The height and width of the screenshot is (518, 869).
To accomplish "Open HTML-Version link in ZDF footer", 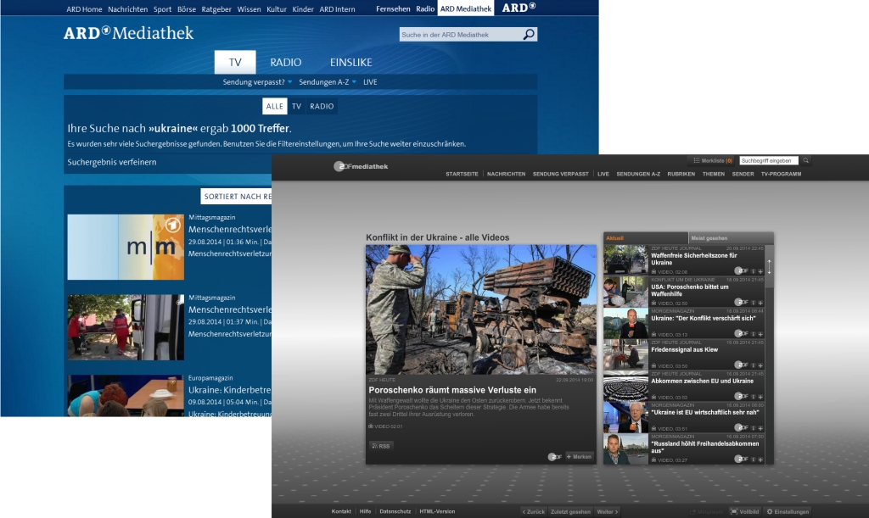I will point(437,511).
